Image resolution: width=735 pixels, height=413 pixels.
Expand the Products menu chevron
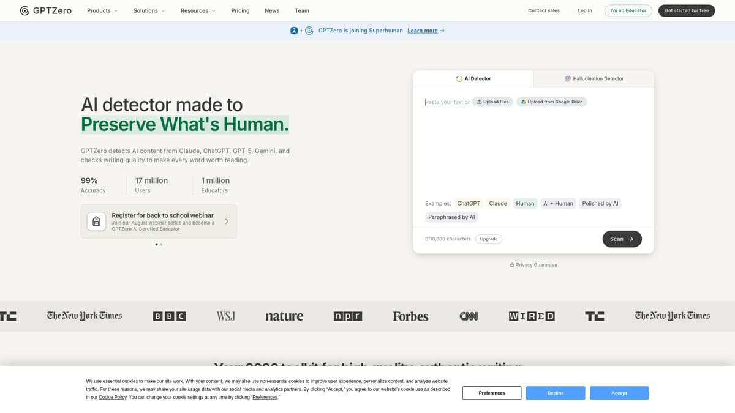pyautogui.click(x=116, y=11)
